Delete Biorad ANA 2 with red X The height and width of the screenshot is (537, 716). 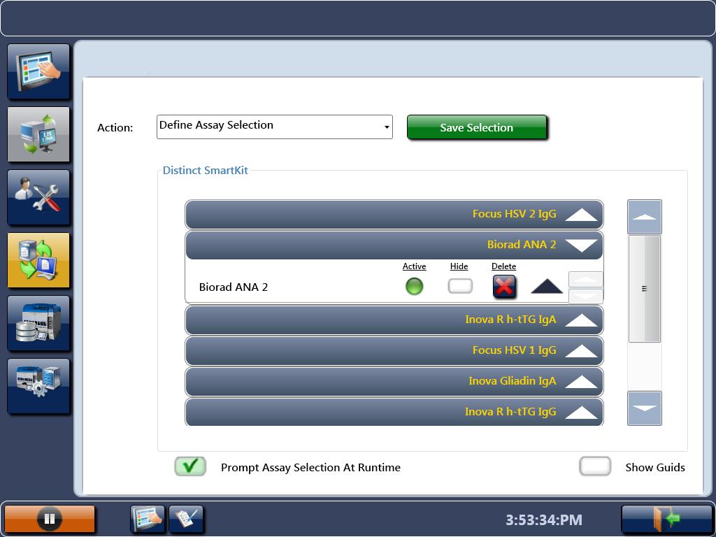pyautogui.click(x=504, y=287)
